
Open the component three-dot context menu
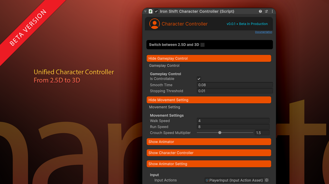[x=272, y=11]
